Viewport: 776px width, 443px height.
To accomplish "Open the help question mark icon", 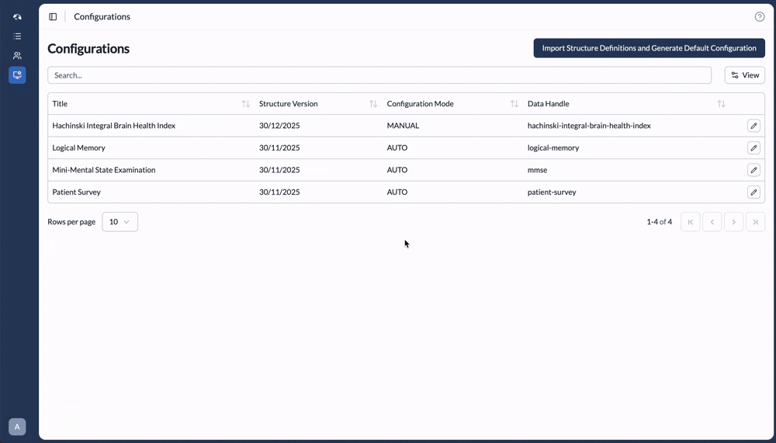I will (759, 17).
